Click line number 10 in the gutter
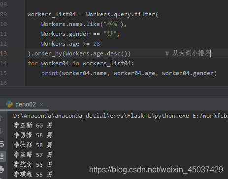Screen dimensions: 228x179 (3, 24)
